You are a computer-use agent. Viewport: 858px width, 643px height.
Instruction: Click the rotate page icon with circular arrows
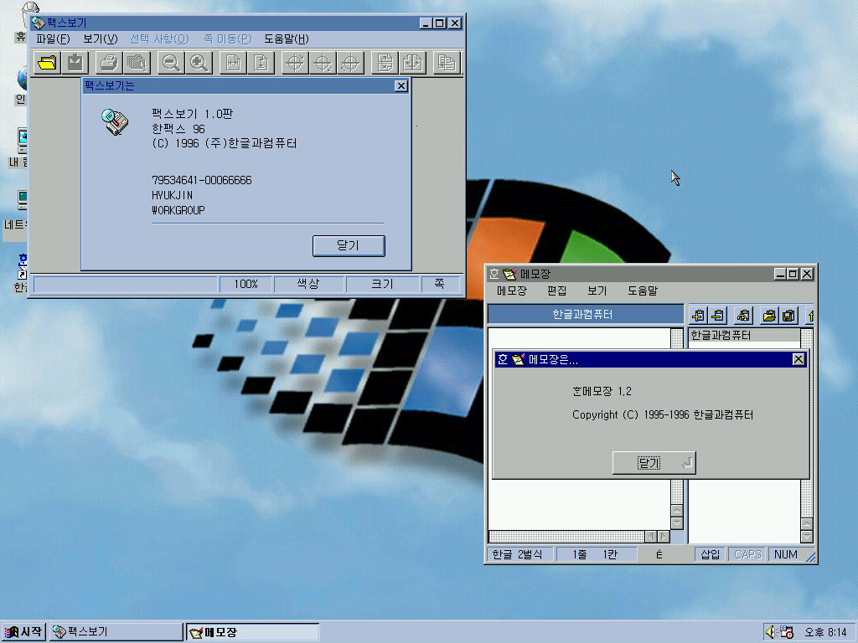tap(385, 63)
